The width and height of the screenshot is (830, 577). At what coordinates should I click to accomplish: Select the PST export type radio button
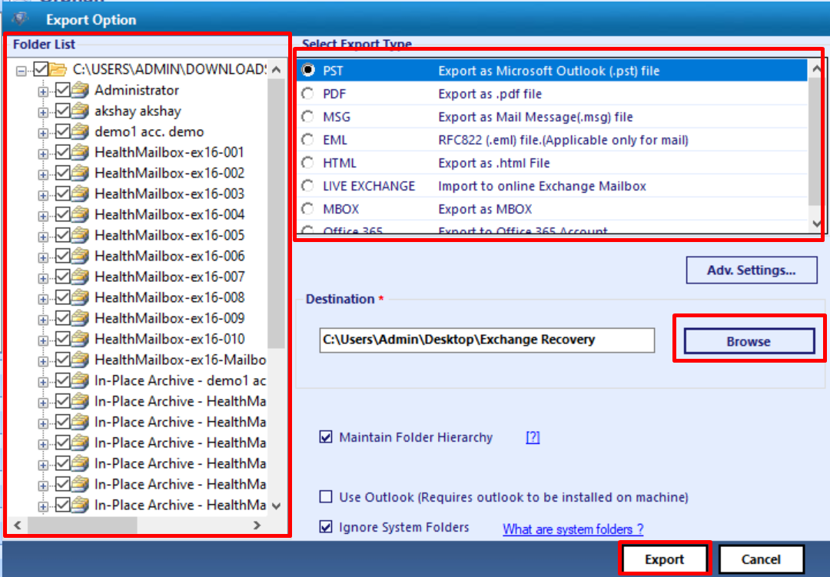[x=307, y=70]
